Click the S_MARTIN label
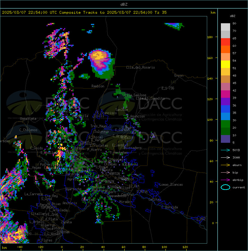248x251 pixels. point(113,174)
